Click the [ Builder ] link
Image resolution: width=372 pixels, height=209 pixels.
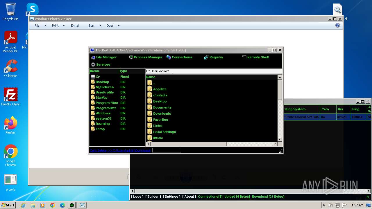pos(153,197)
